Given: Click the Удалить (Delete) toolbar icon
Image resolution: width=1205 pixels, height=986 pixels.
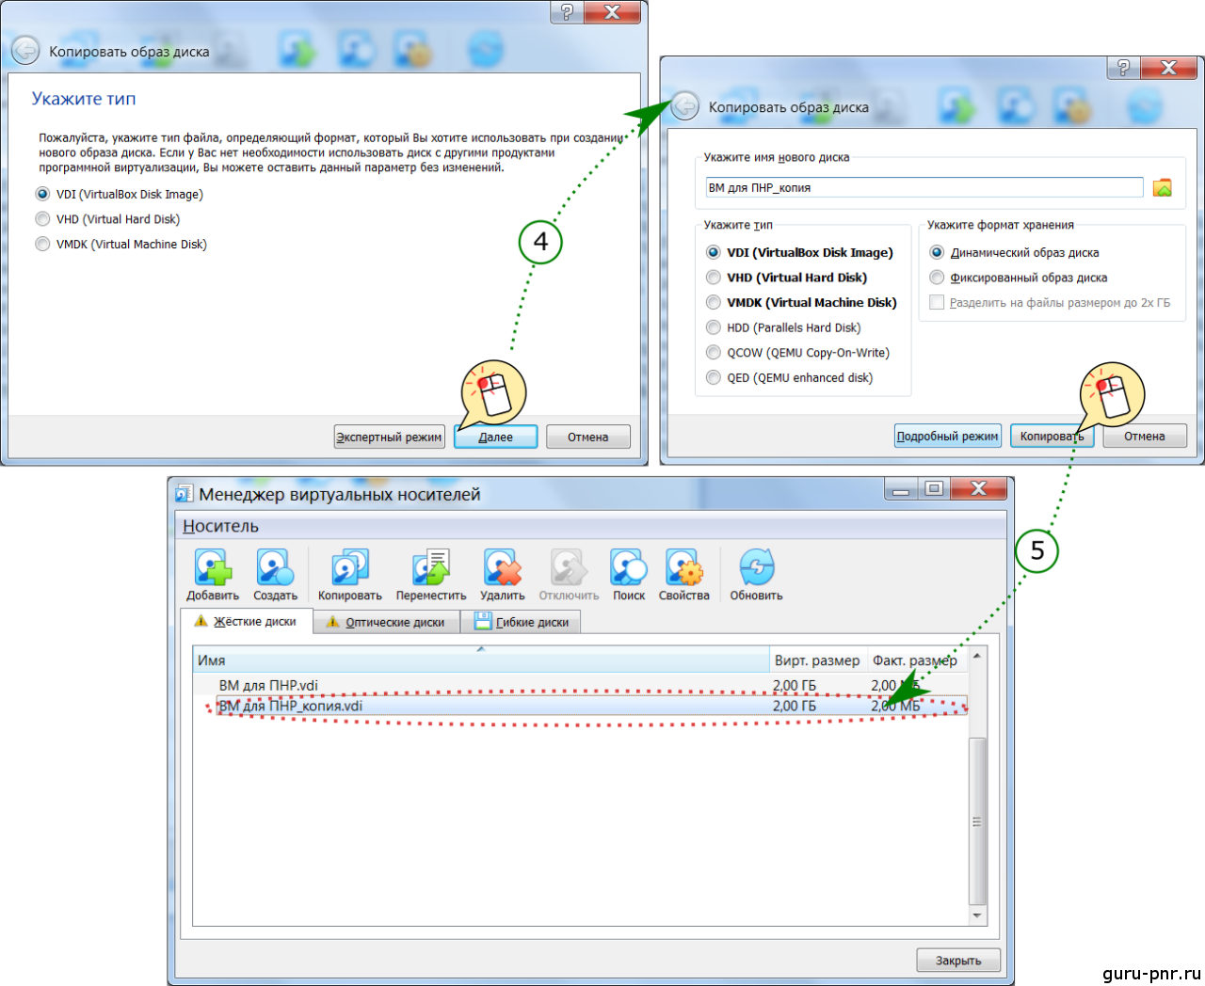Looking at the screenshot, I should (x=502, y=569).
